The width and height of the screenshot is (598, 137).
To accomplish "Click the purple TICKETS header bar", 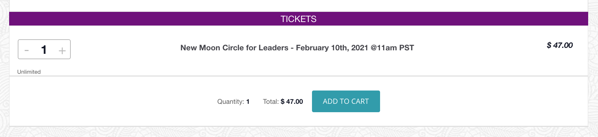I will pos(299,19).
